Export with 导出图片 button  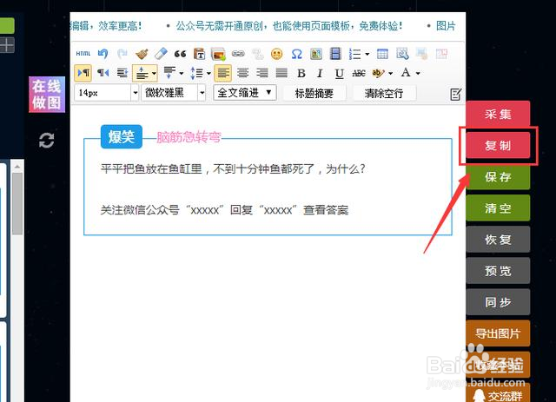point(498,333)
